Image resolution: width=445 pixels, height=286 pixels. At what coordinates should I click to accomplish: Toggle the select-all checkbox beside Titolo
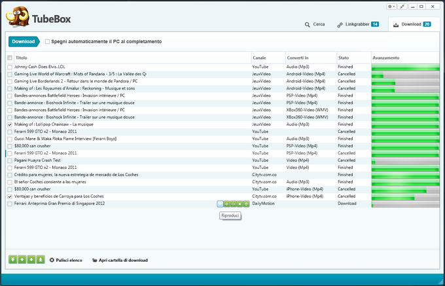click(10, 58)
